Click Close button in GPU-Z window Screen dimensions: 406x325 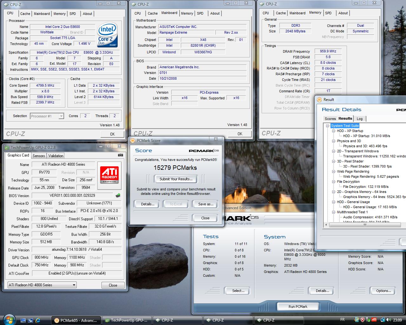coord(113,285)
